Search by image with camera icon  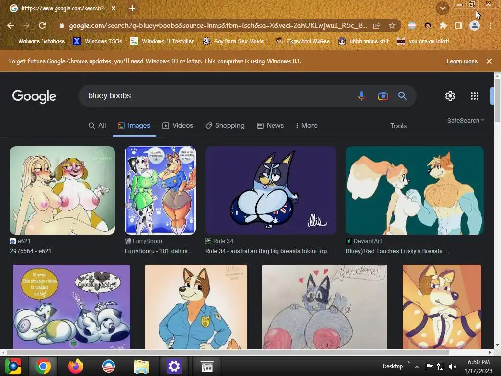383,96
